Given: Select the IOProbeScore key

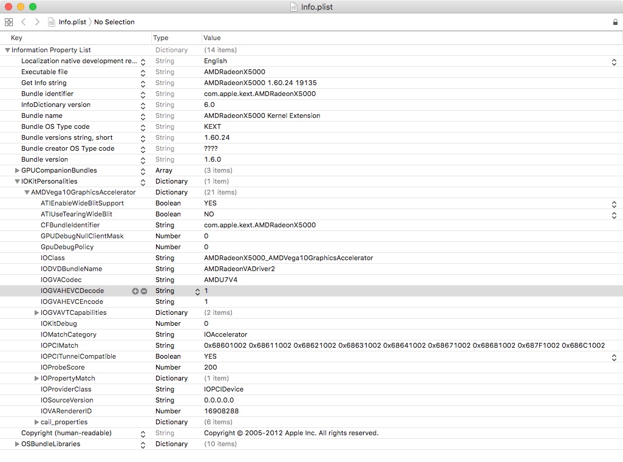Looking at the screenshot, I should (63, 367).
